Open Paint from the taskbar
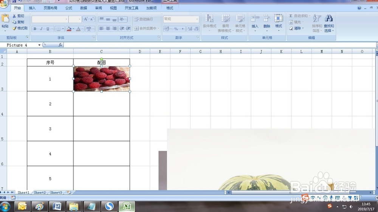 (40, 206)
